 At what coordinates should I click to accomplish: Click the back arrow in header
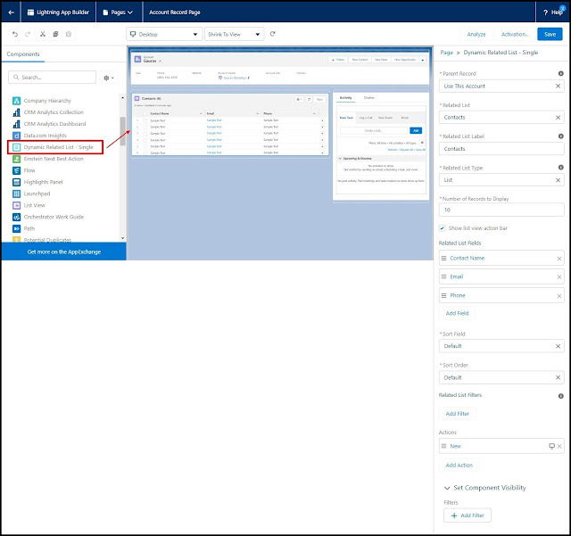pyautogui.click(x=11, y=12)
